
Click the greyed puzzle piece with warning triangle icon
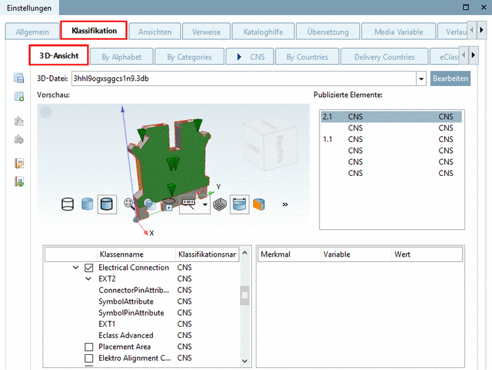click(19, 121)
